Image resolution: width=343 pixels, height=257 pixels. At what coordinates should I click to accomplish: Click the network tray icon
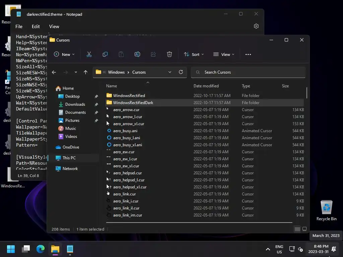tap(292, 249)
